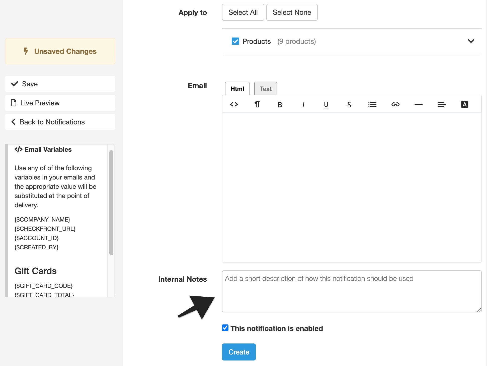Insert horizontal rule line icon
The width and height of the screenshot is (487, 366).
click(x=419, y=104)
